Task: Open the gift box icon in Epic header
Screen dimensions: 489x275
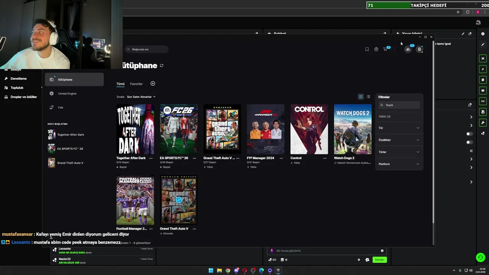Action: tap(376, 49)
